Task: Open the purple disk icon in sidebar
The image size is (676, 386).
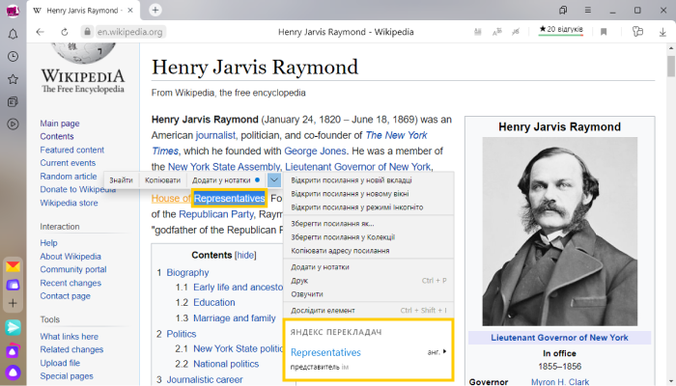Action: [x=13, y=285]
